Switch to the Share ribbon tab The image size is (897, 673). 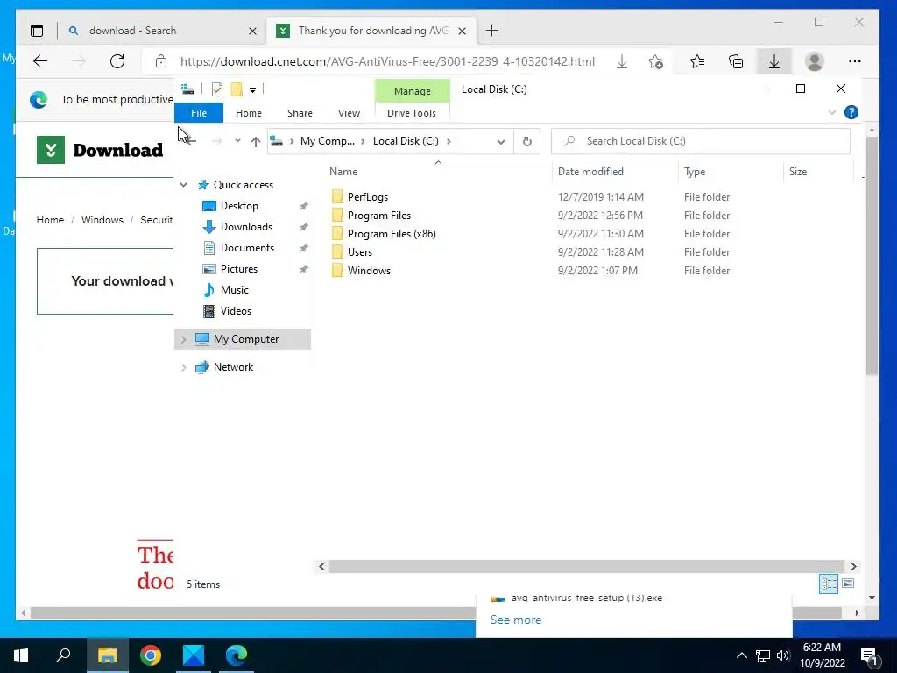click(300, 113)
